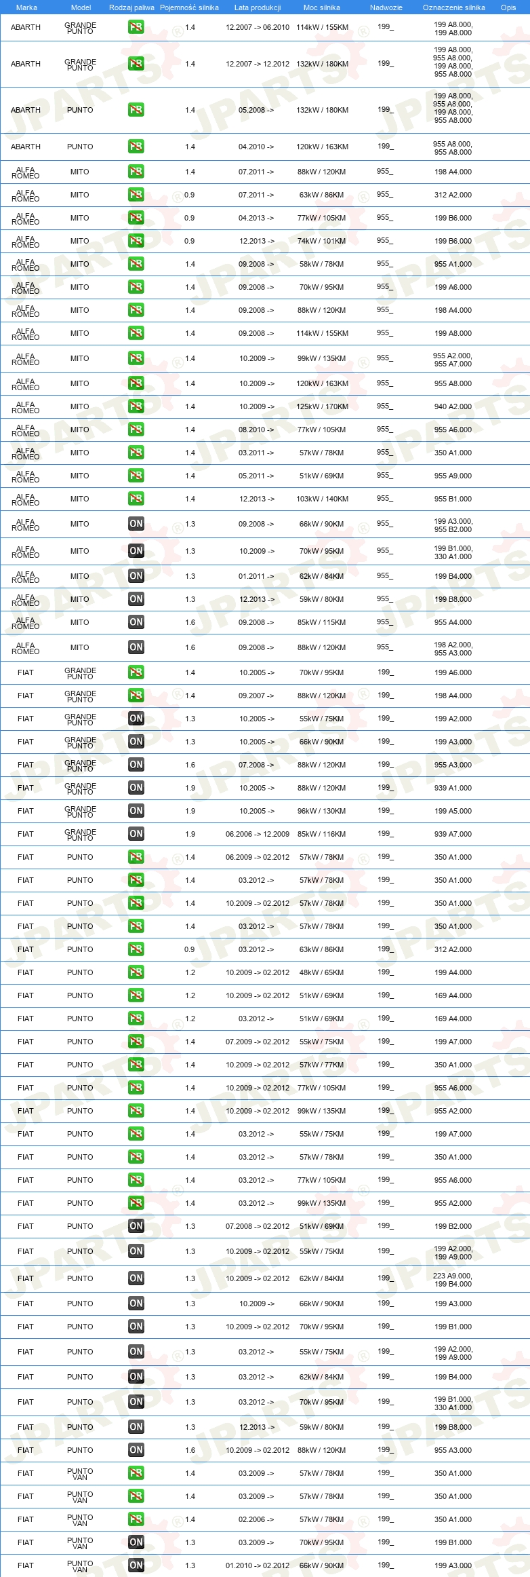
Task: Select power value 48kW / 65KM
Action: click(322, 972)
